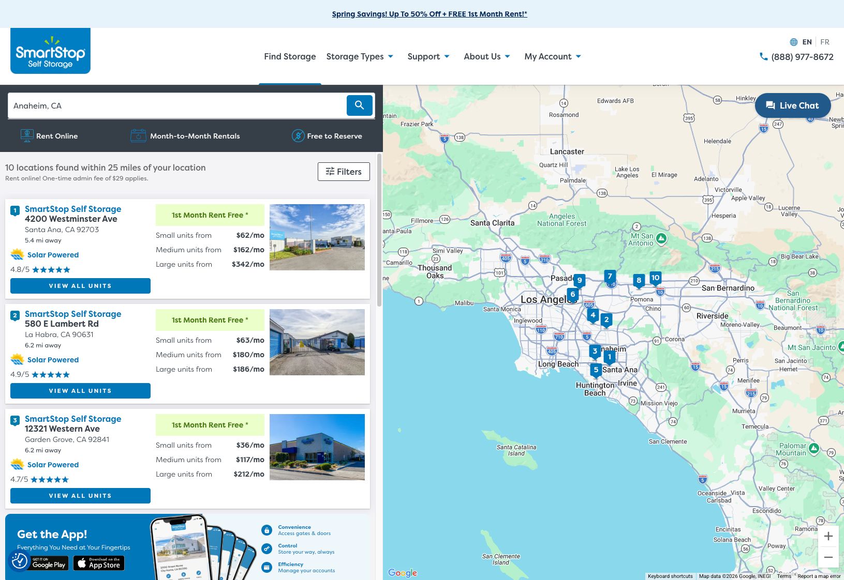The image size is (844, 580).
Task: Click the location search input field
Action: [x=177, y=105]
